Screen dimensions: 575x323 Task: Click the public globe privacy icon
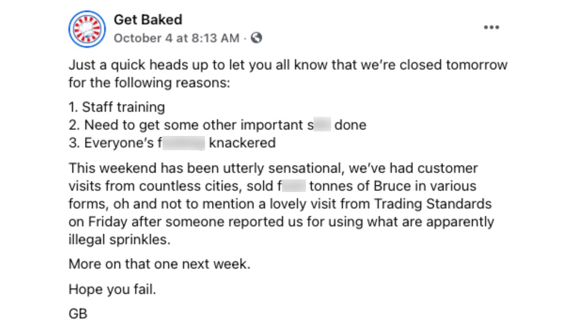click(257, 38)
